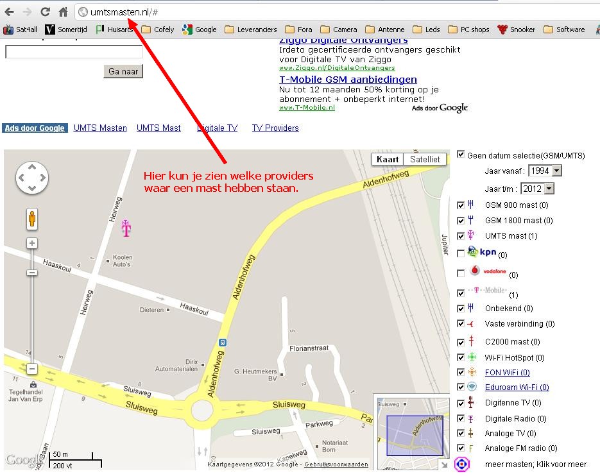Open the Snooker bookmark
Screen dimensions: 600x476
516,30
